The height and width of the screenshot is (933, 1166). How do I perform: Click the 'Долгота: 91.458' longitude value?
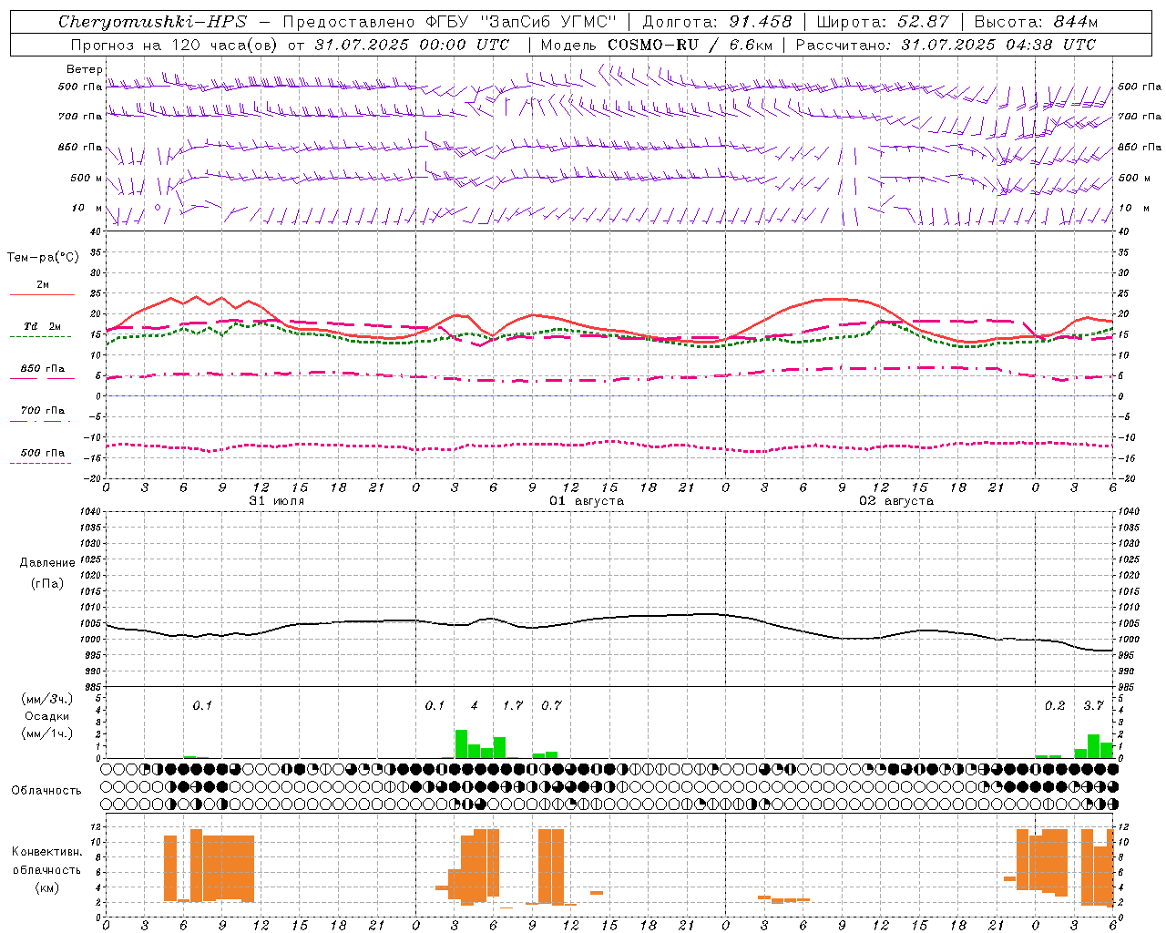[718, 22]
